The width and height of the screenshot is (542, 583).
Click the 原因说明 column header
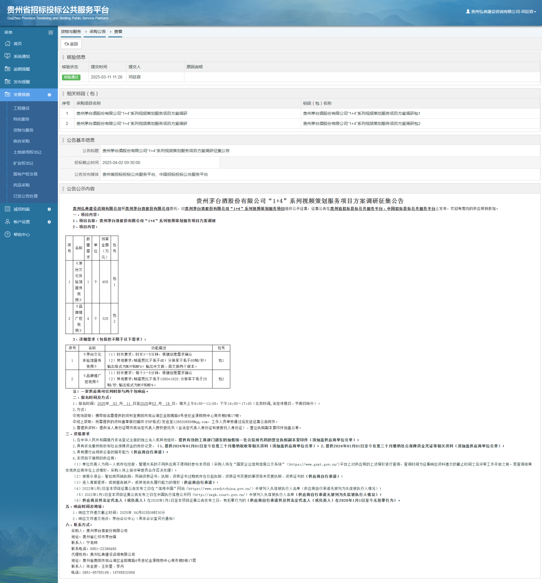195,67
